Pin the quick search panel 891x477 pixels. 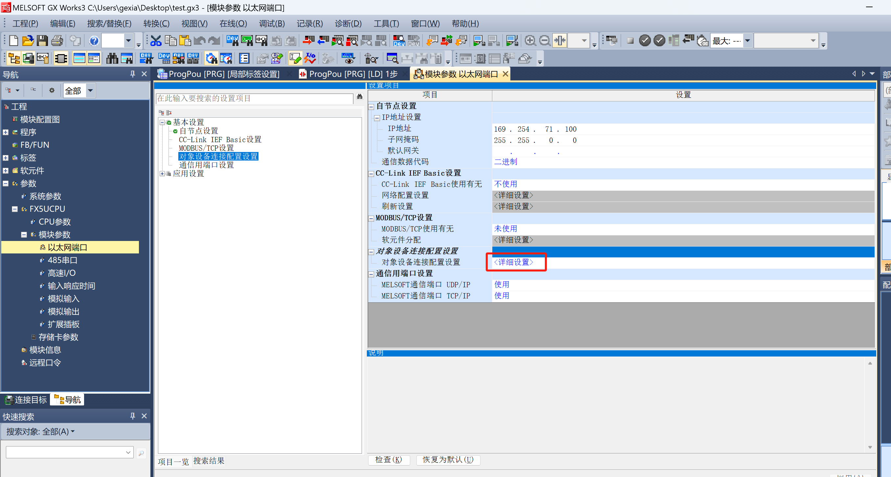tap(132, 416)
